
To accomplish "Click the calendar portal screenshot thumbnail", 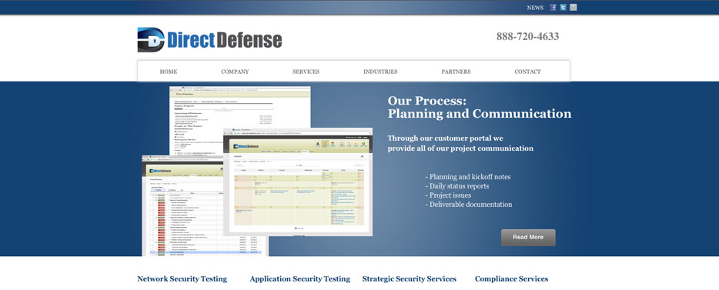I will 298,182.
